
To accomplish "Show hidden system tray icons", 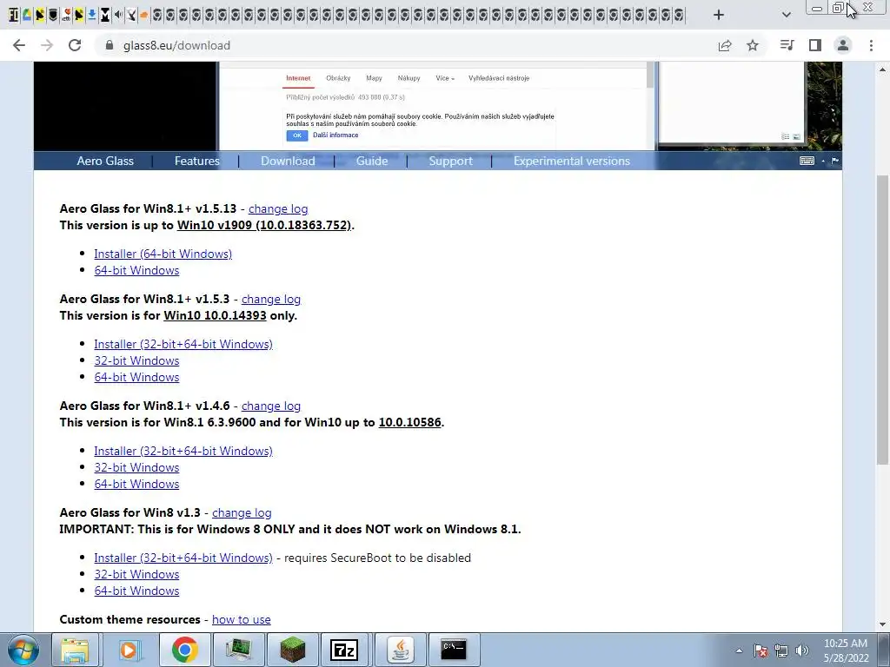I will (739, 650).
